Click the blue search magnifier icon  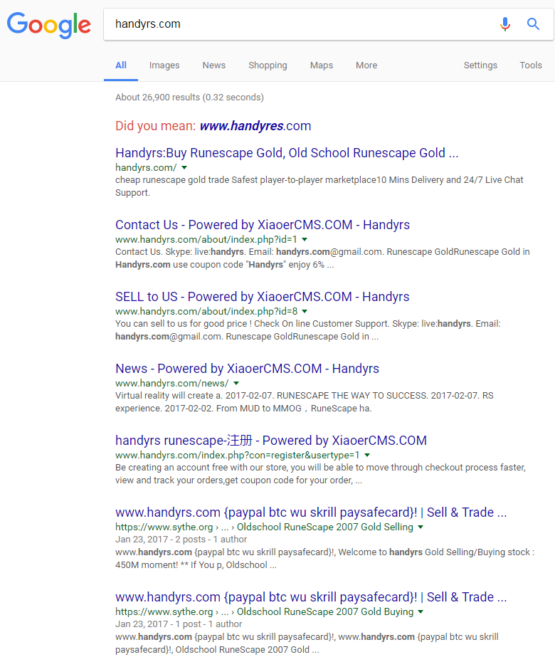pyautogui.click(x=533, y=24)
